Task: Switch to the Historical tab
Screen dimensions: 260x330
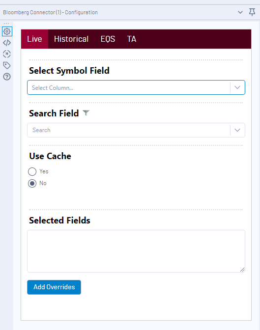Action: 71,39
